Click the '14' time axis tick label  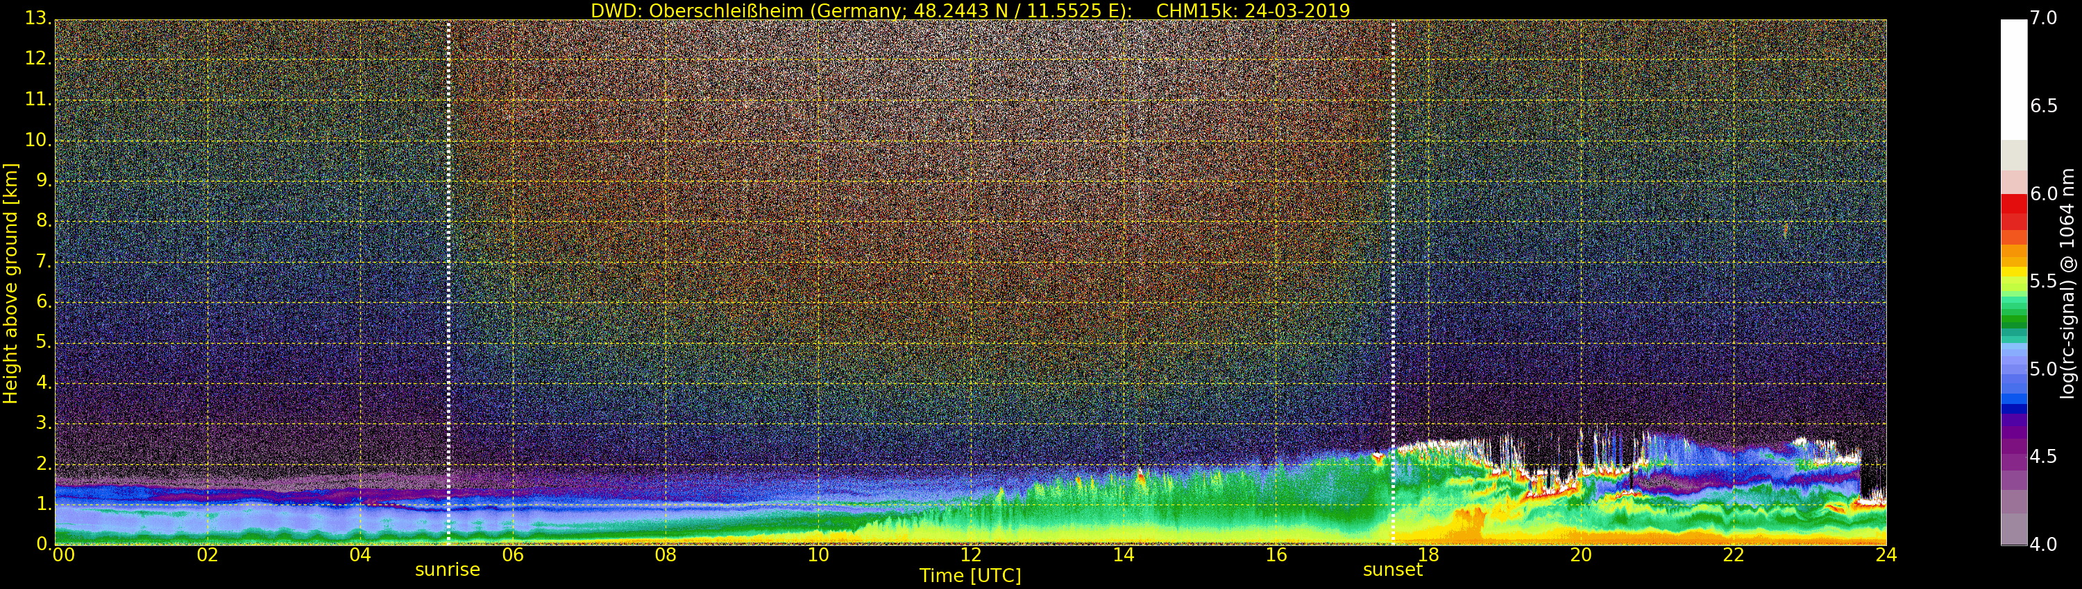pos(1124,555)
